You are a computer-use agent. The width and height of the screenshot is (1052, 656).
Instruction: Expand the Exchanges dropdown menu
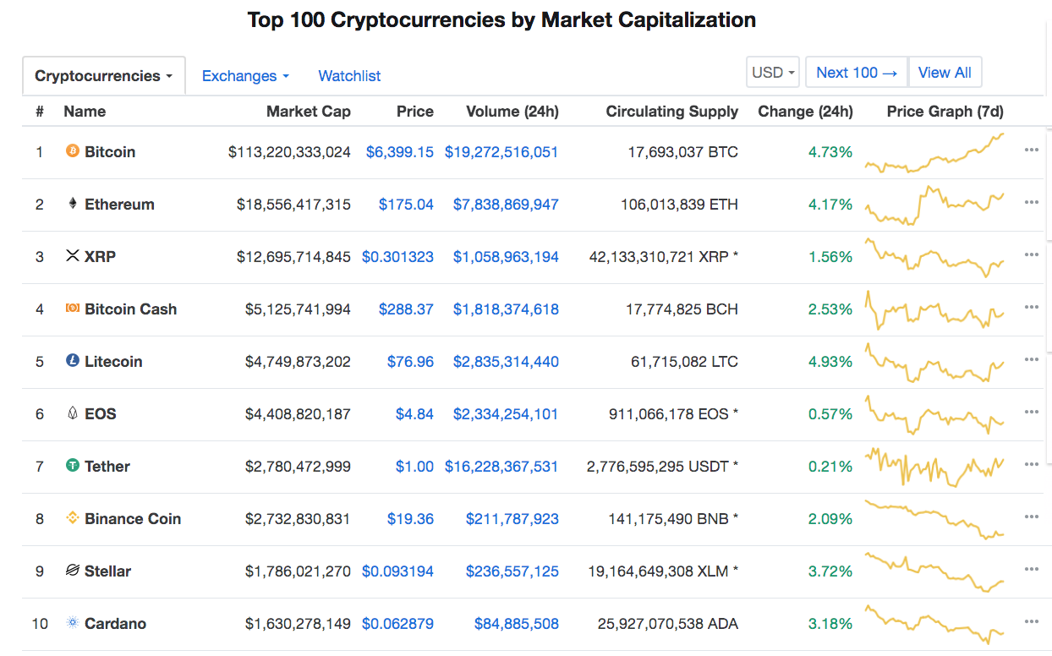tap(245, 76)
